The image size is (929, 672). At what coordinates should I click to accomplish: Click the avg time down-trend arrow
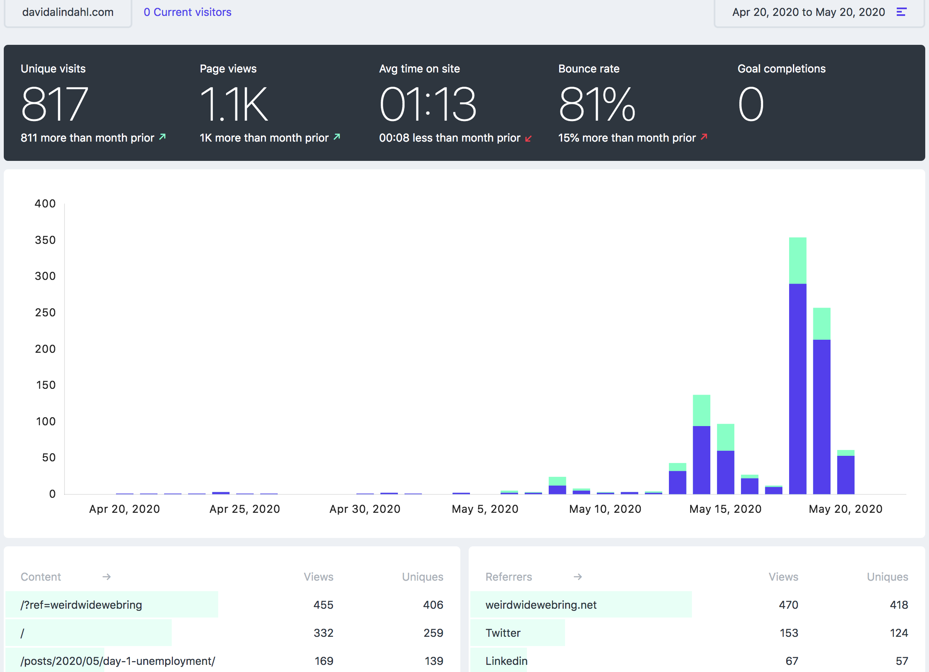529,138
